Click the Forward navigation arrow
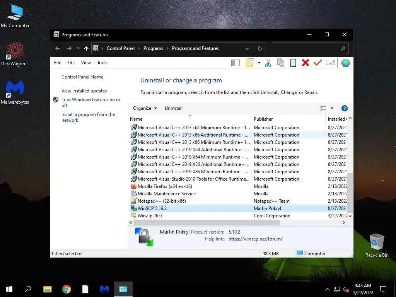Image resolution: width=396 pixels, height=297 pixels. [x=69, y=48]
